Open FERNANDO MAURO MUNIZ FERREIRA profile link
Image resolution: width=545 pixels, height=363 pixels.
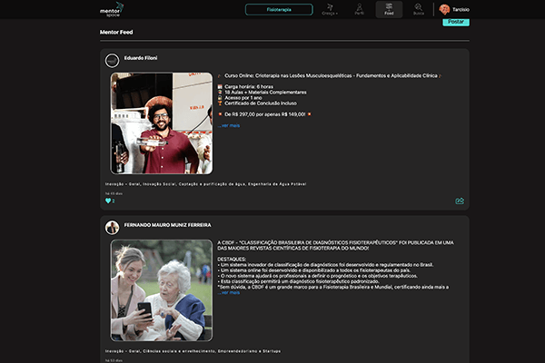pyautogui.click(x=168, y=224)
